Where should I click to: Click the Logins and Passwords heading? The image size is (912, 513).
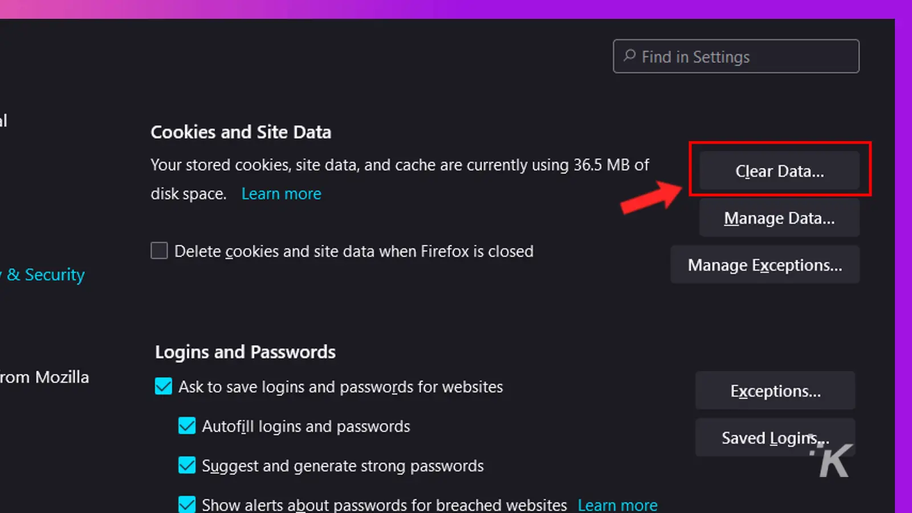(245, 352)
